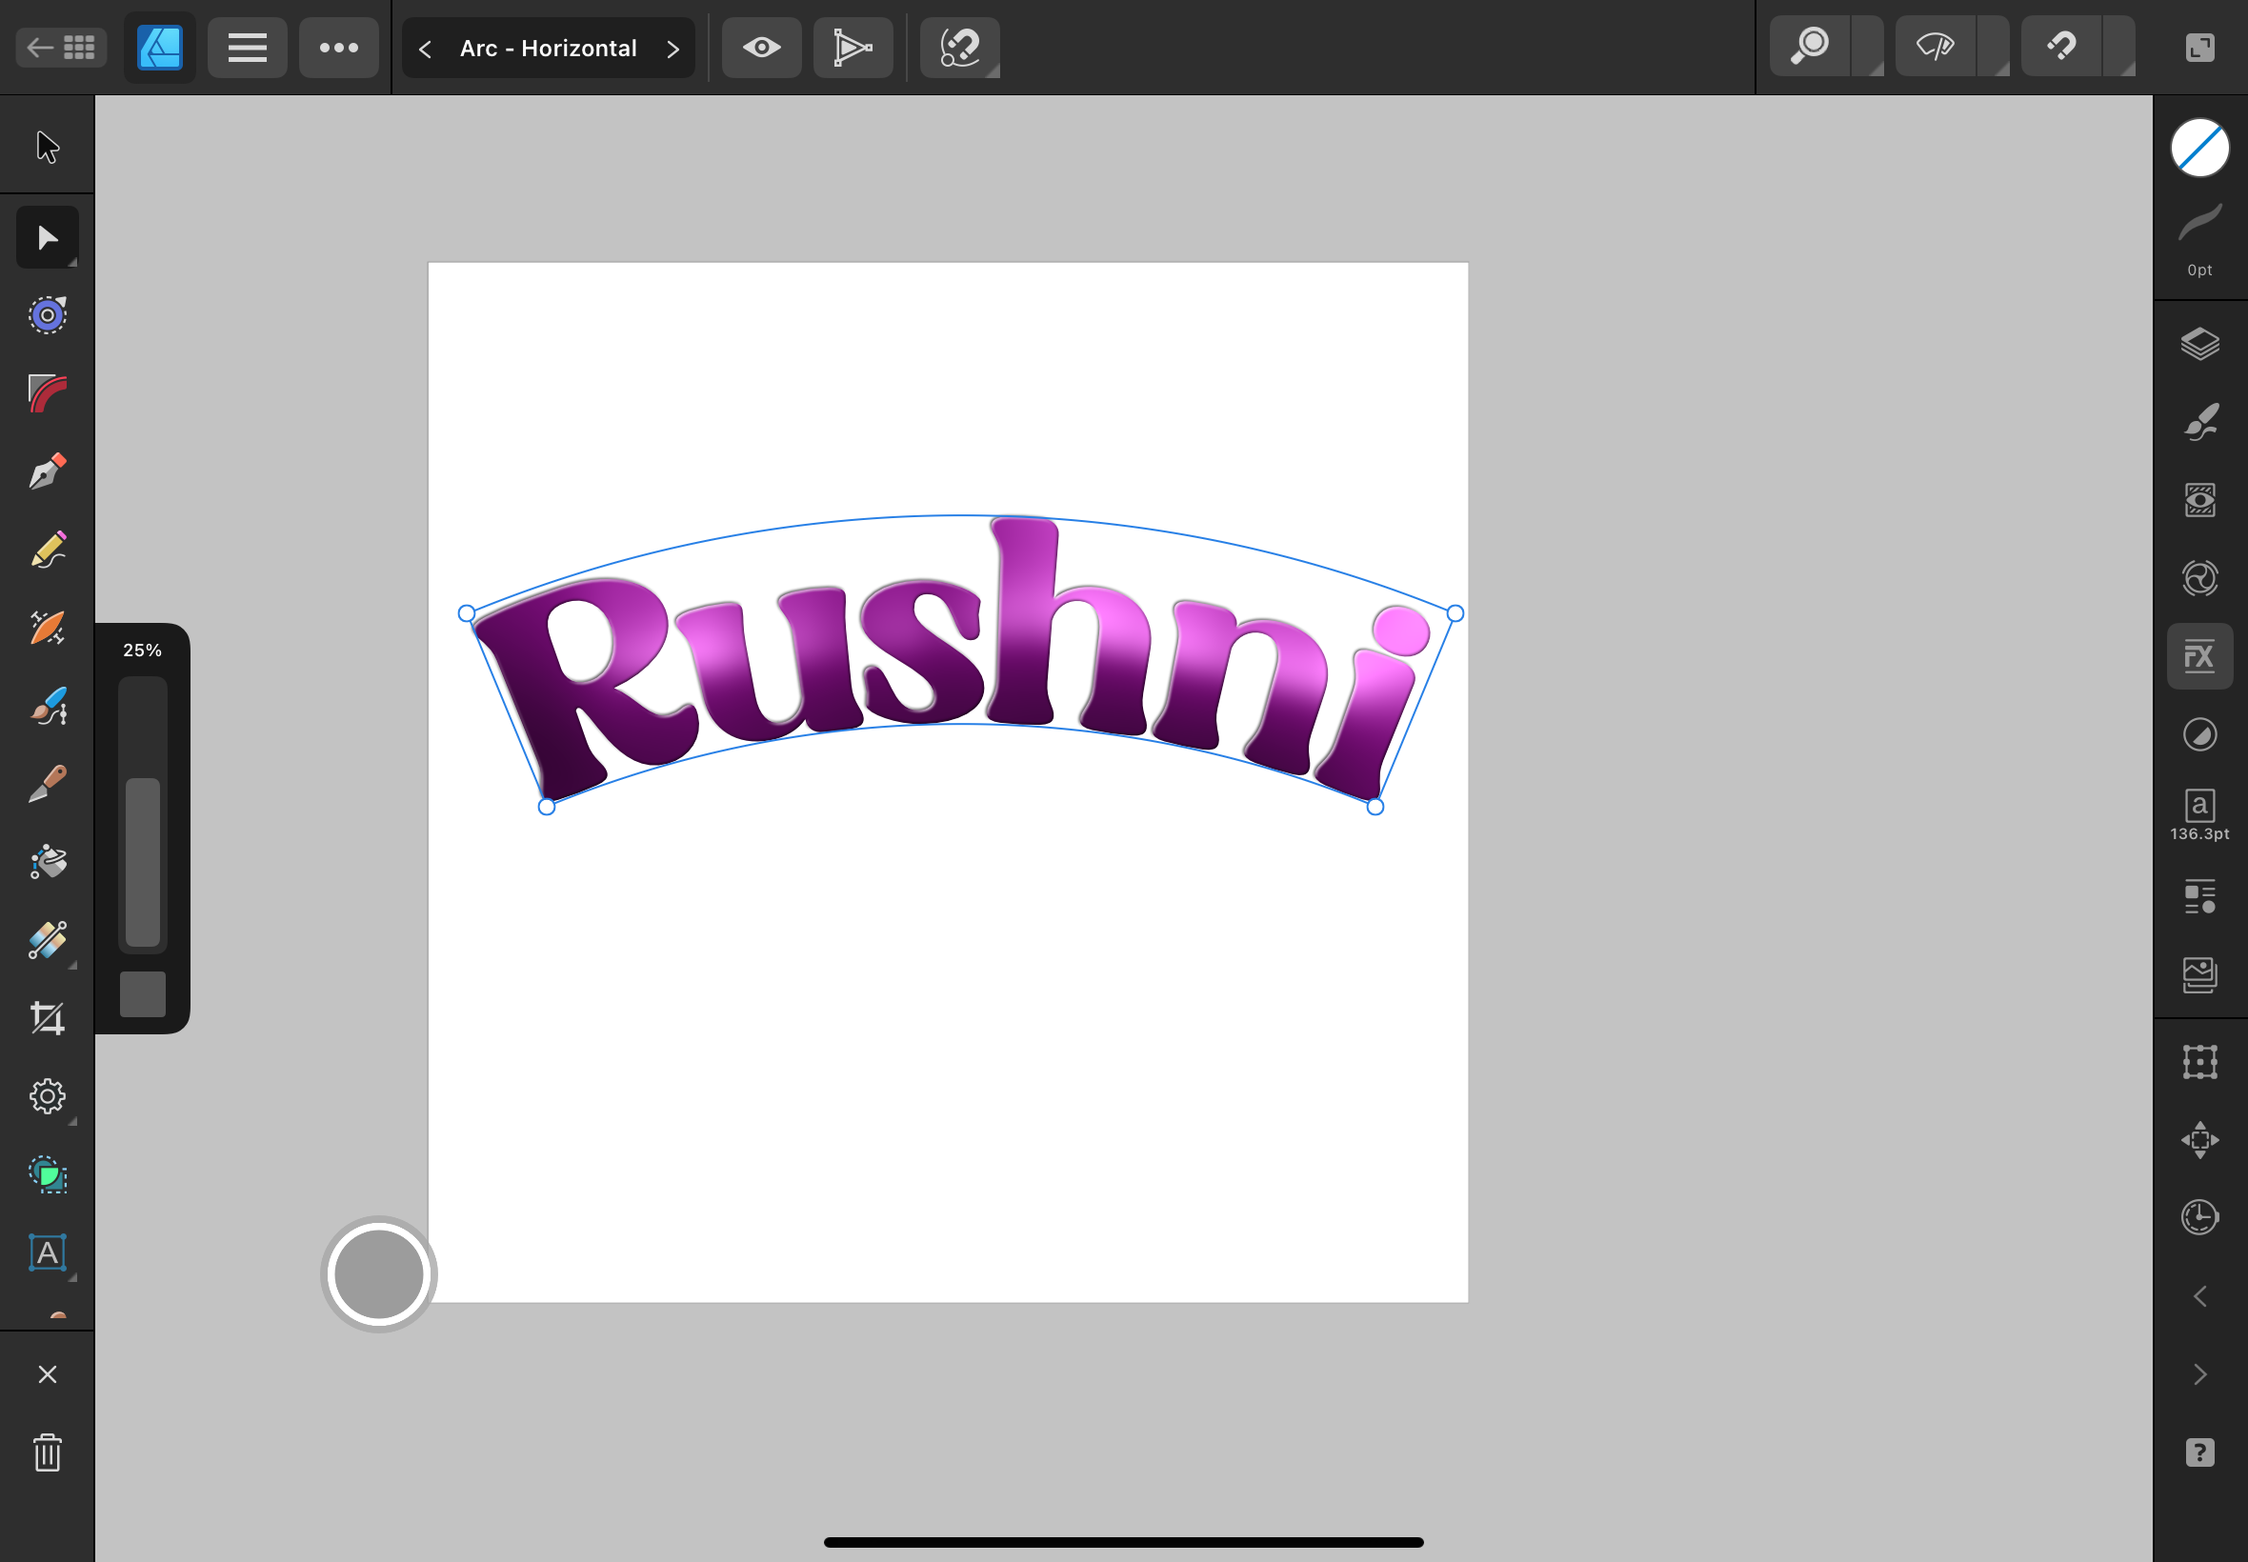Screen dimensions: 2248x1562
Task: Open the Symbols studio
Action: click(x=2200, y=897)
